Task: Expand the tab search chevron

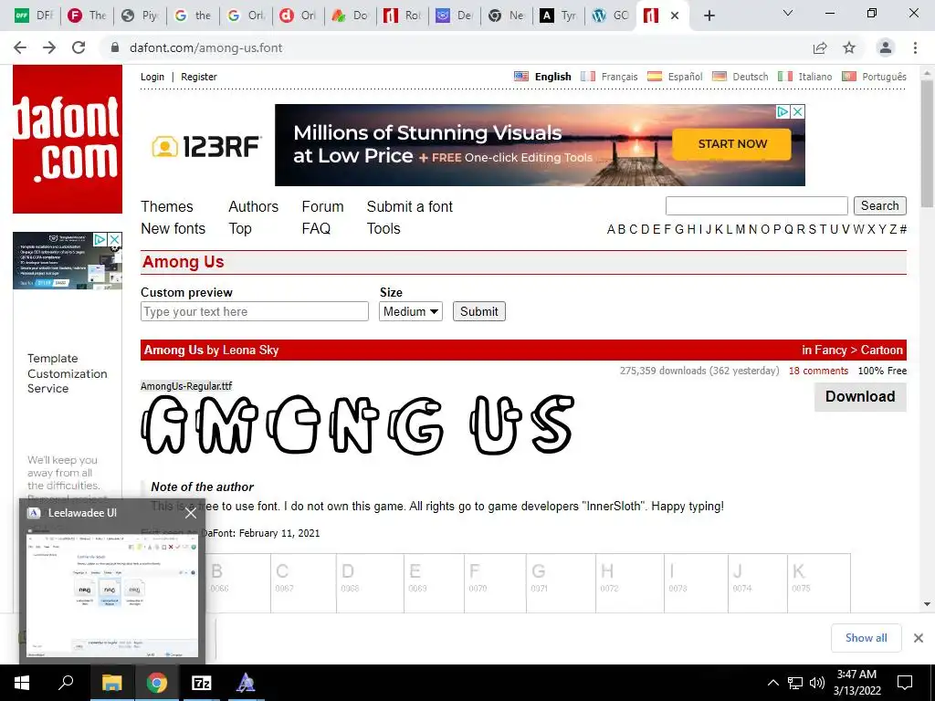Action: pos(788,13)
